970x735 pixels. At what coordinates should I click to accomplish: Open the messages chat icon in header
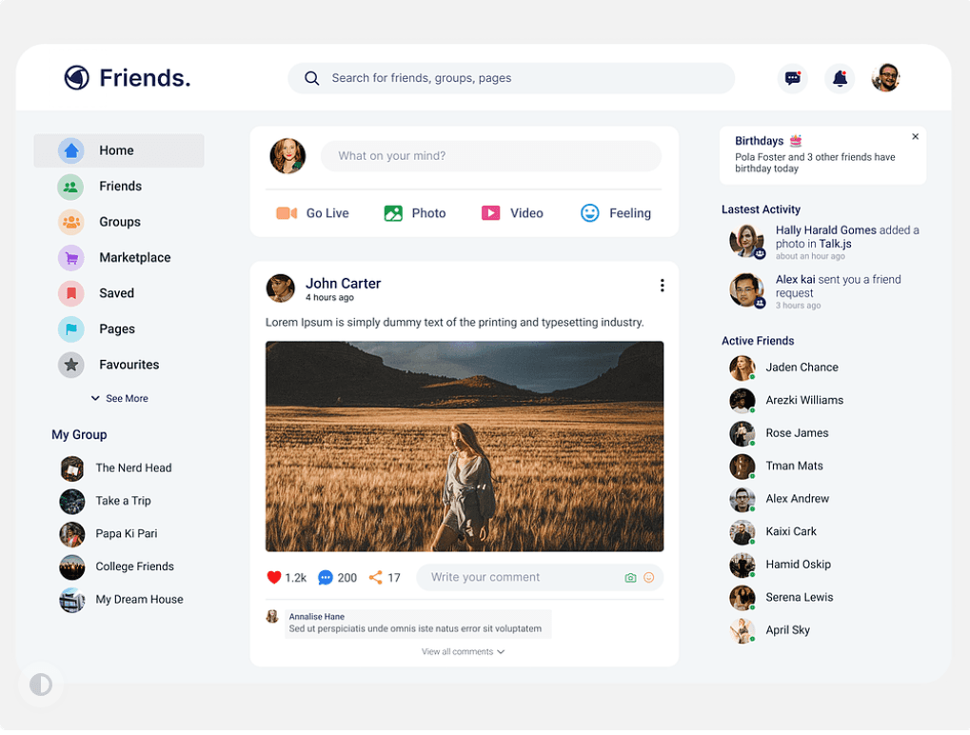792,78
